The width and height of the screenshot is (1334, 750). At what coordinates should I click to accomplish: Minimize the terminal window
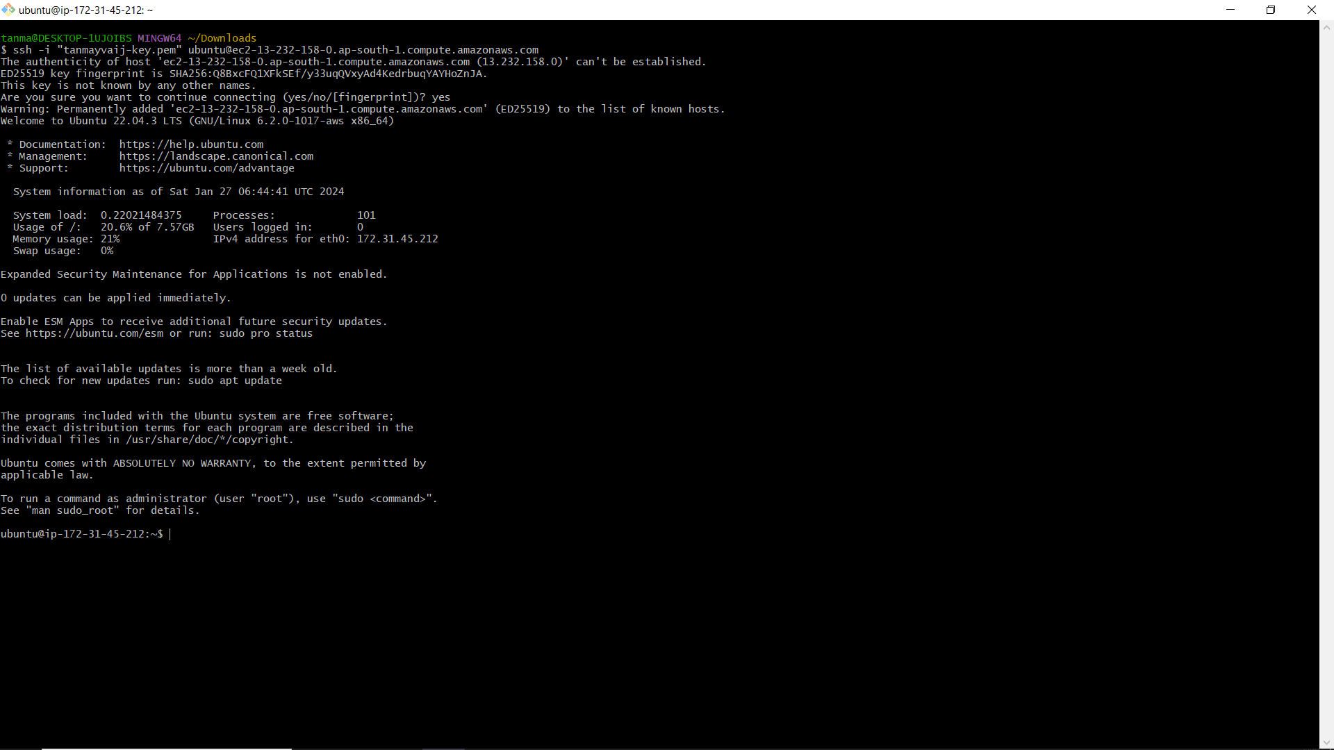(x=1230, y=10)
